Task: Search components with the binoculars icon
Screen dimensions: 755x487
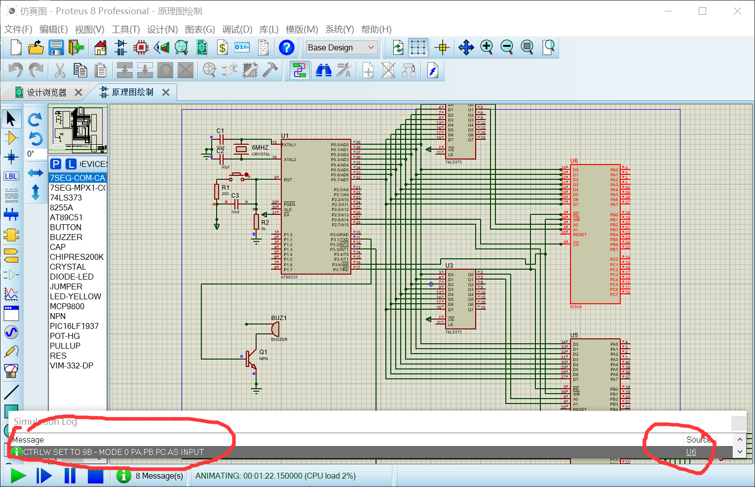Action: (324, 70)
